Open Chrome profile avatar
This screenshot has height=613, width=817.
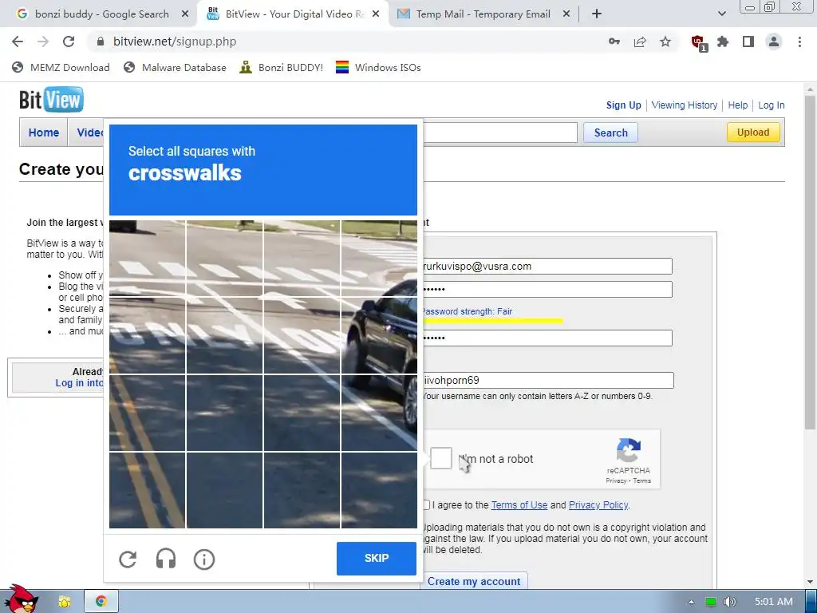(x=774, y=42)
